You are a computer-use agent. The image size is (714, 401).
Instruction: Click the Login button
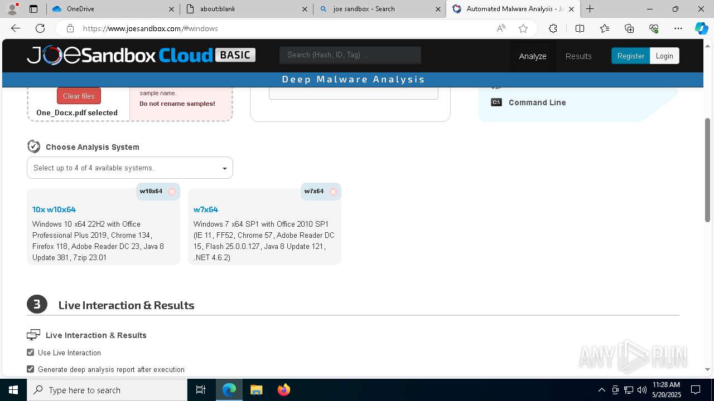point(664,56)
